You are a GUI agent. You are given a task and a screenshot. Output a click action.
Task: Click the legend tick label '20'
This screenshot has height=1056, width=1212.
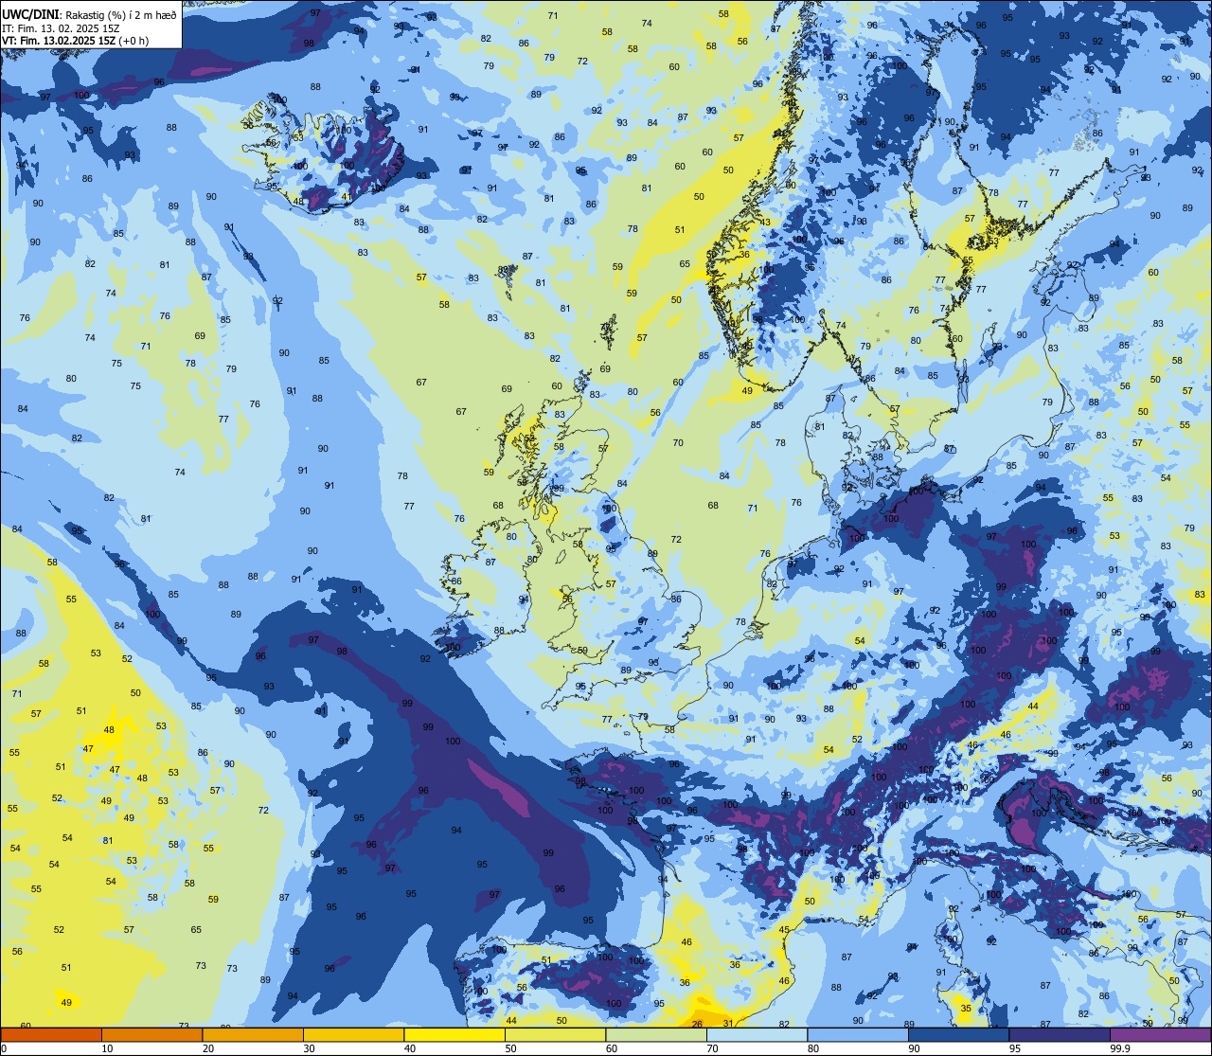click(x=208, y=1047)
